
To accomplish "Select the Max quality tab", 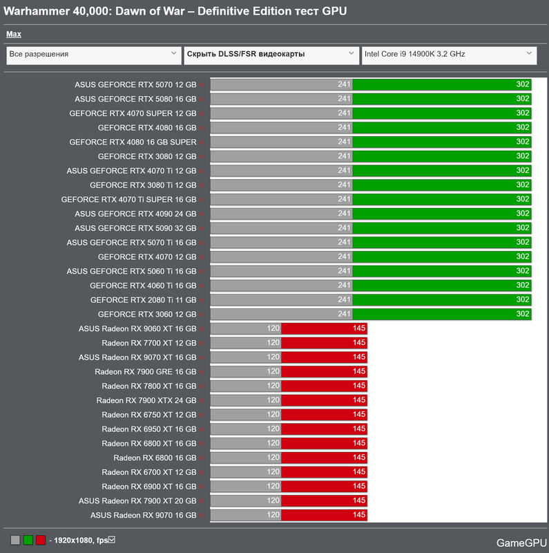I will point(14,34).
